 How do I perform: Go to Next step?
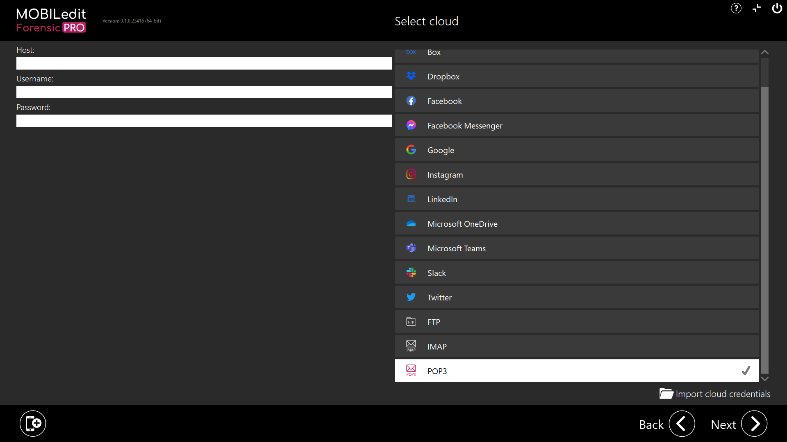tap(754, 424)
